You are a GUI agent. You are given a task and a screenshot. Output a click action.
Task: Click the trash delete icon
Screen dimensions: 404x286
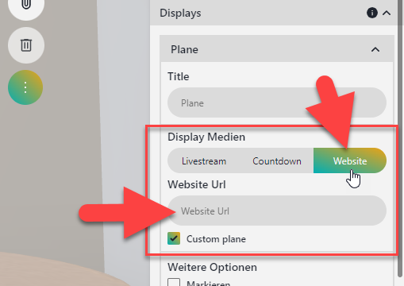point(26,45)
